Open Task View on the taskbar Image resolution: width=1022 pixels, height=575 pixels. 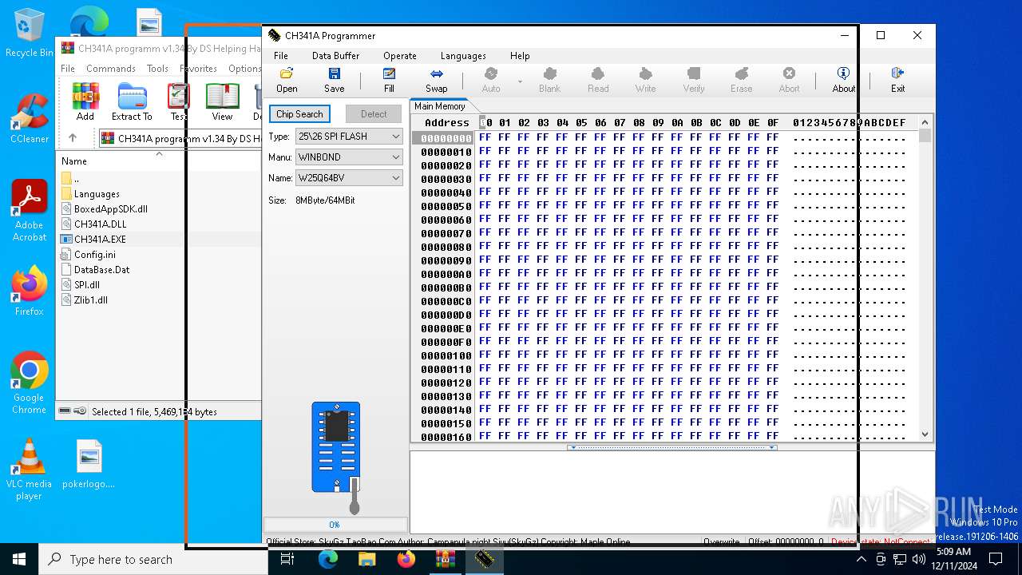(287, 559)
